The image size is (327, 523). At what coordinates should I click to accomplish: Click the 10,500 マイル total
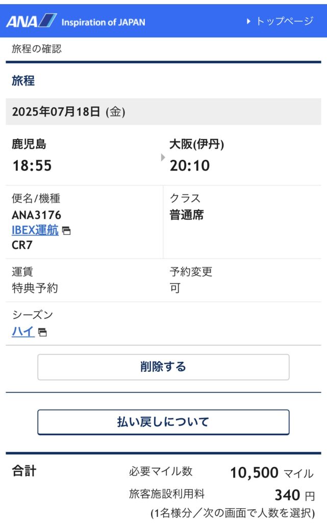coord(272,472)
